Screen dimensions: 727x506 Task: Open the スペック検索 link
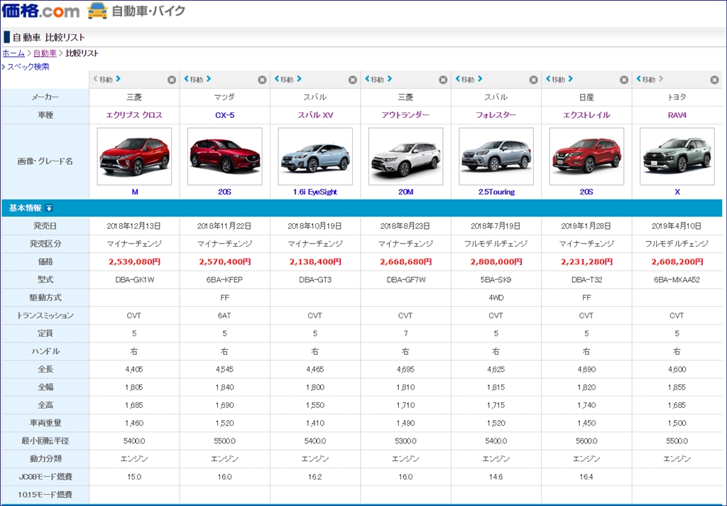pyautogui.click(x=28, y=66)
